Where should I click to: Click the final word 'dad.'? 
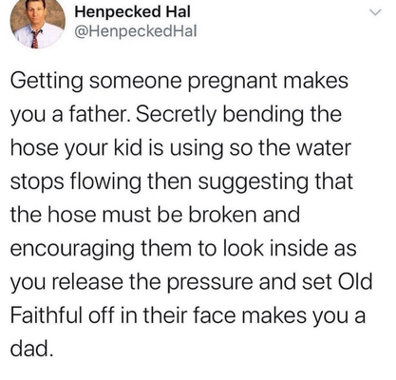pyautogui.click(x=30, y=349)
